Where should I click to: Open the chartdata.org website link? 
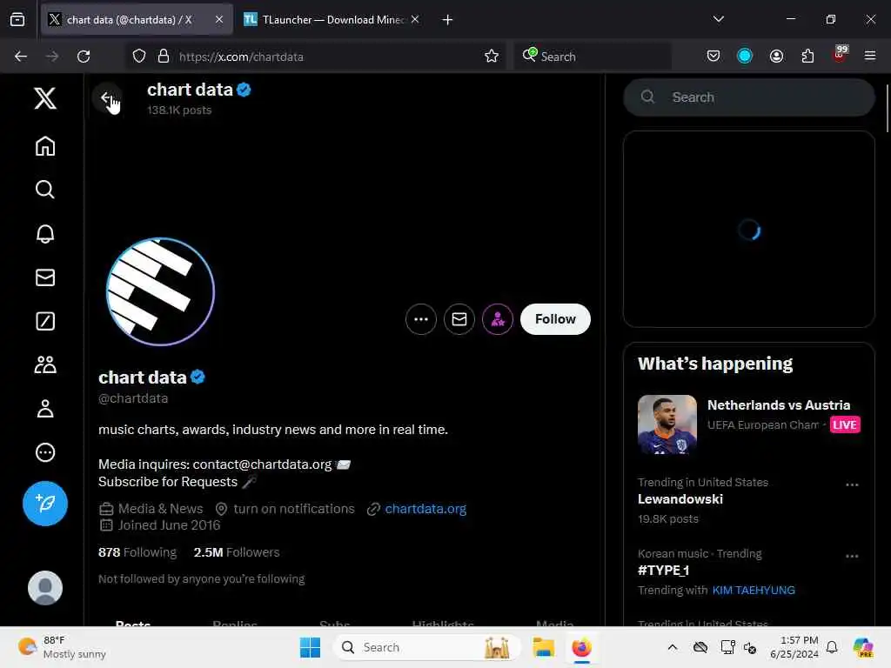pyautogui.click(x=425, y=508)
